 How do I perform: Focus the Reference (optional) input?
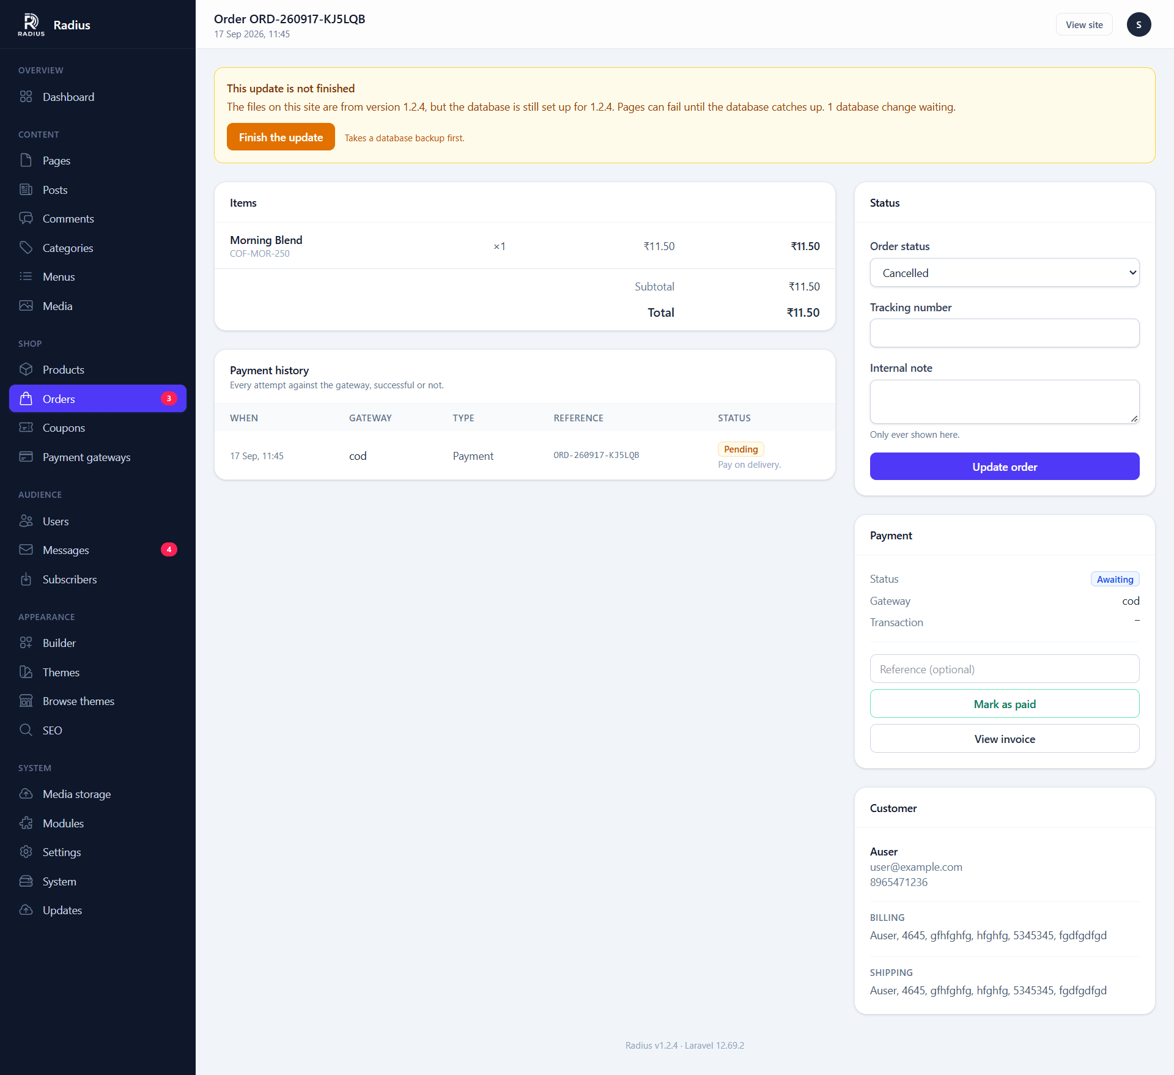(1005, 669)
